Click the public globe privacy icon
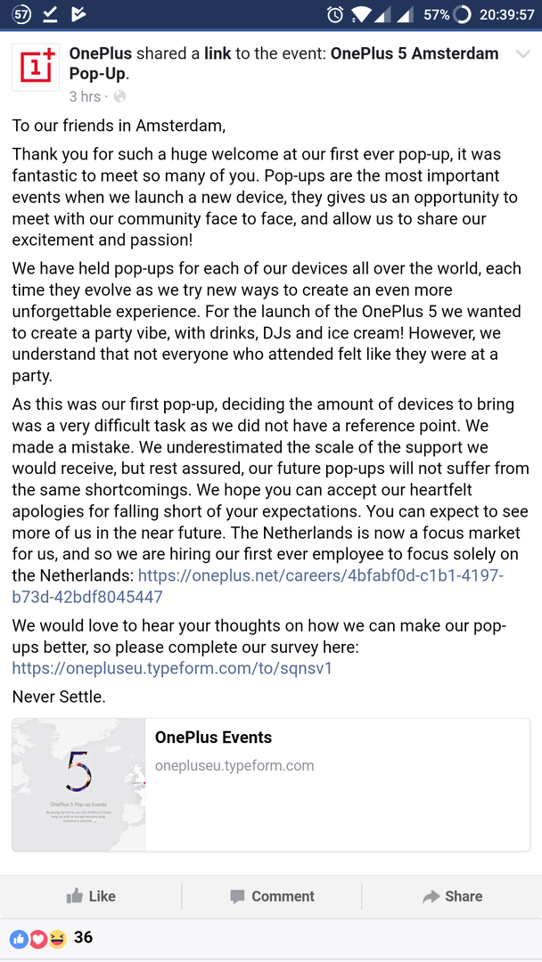This screenshot has width=542, height=962. (x=119, y=96)
